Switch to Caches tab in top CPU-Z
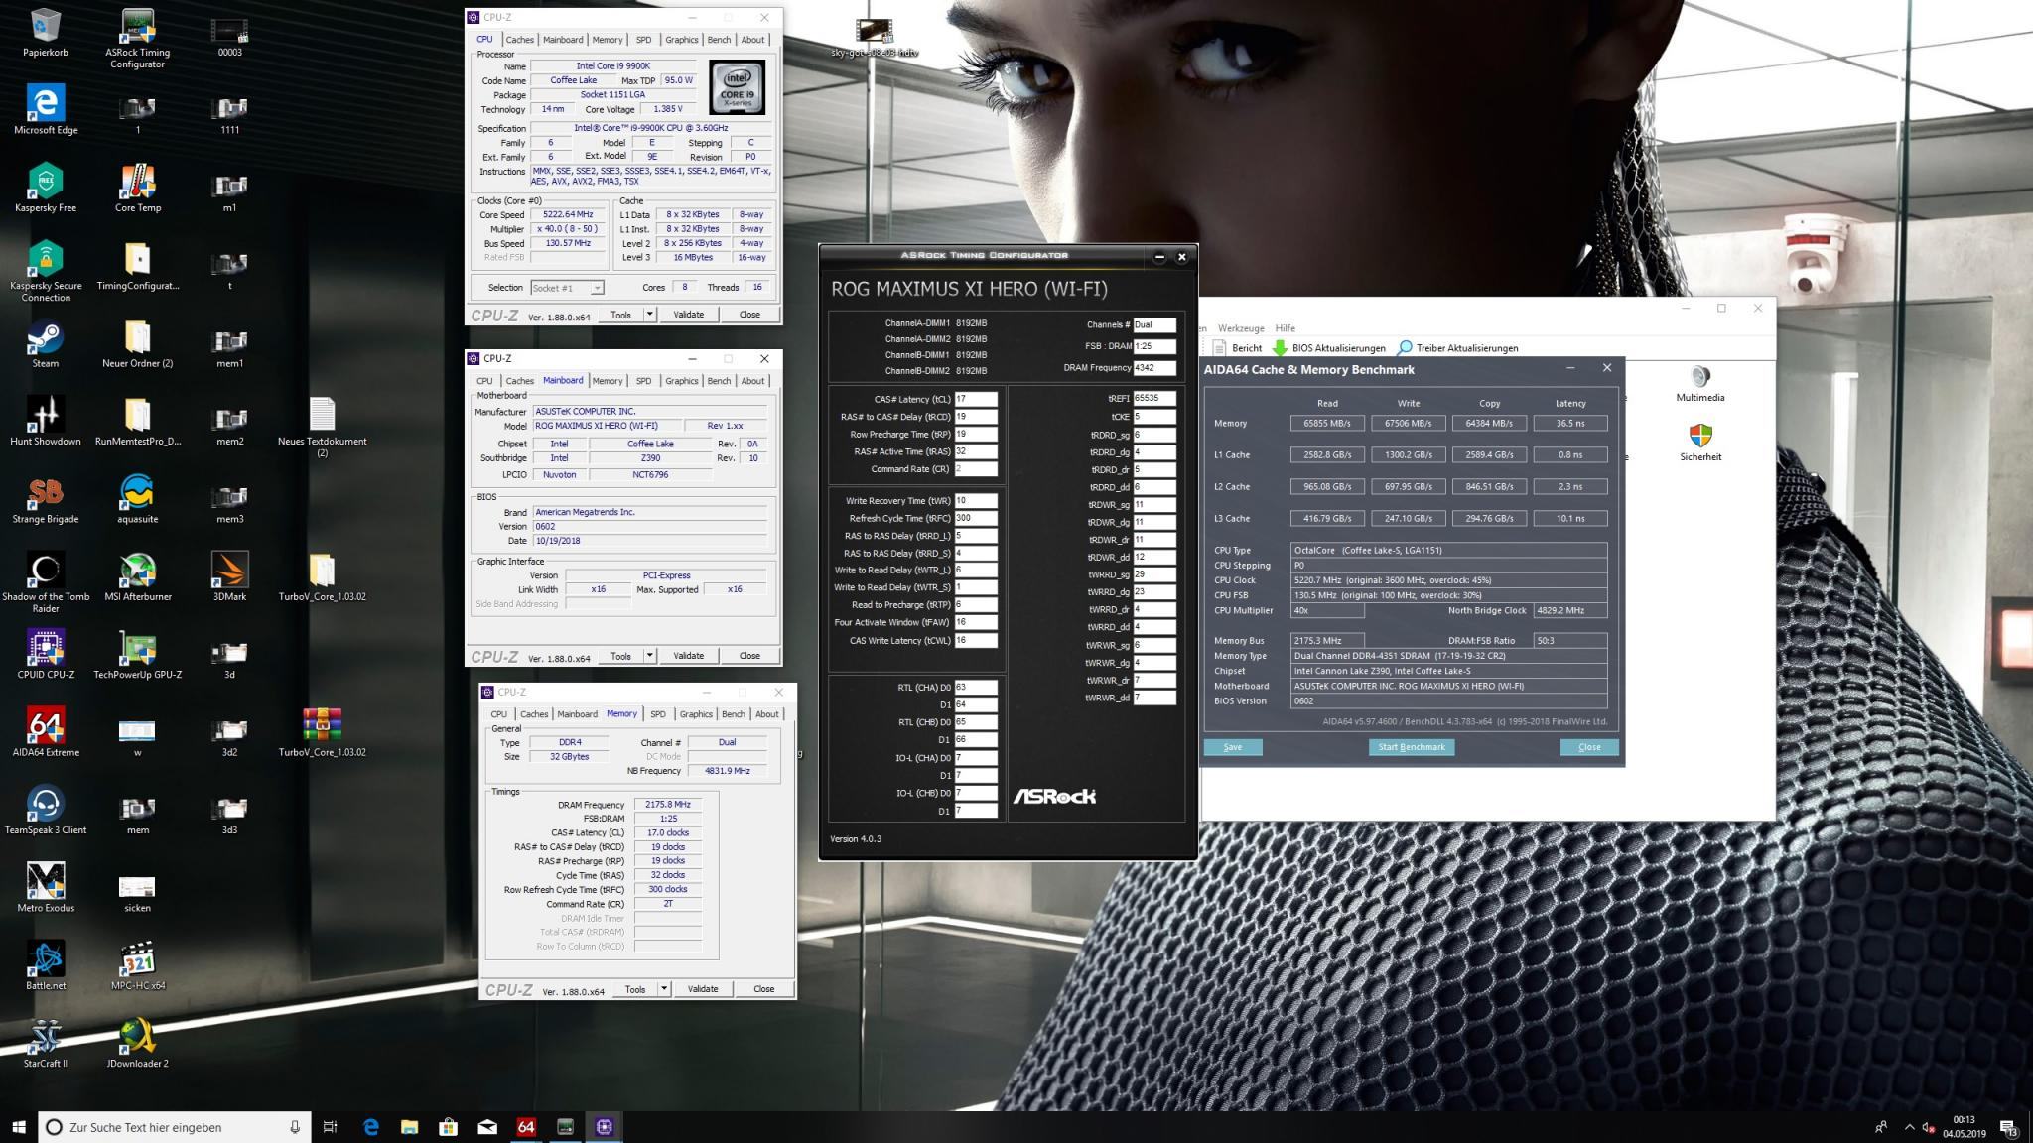2033x1143 pixels. point(520,40)
